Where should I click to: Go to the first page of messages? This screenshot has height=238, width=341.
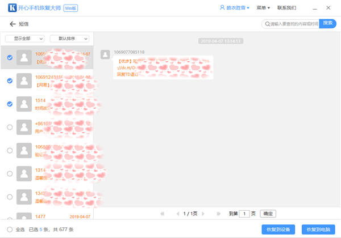(x=163, y=214)
